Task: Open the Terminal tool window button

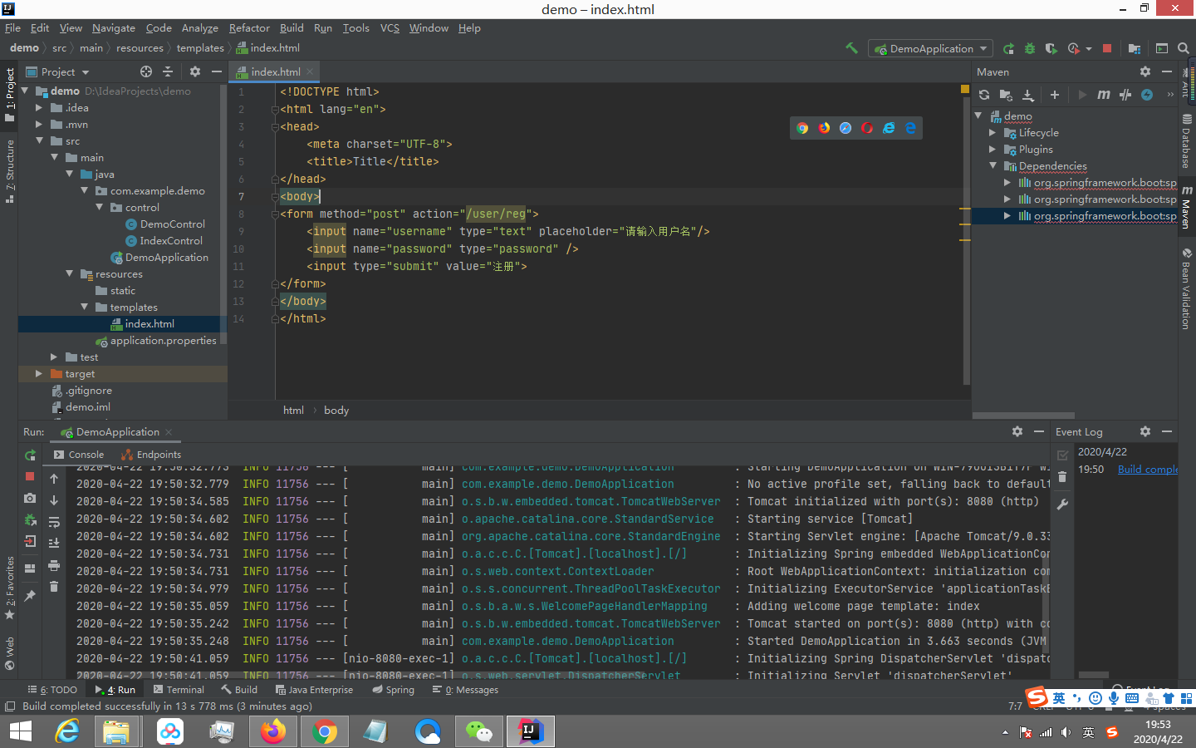Action: 179,690
